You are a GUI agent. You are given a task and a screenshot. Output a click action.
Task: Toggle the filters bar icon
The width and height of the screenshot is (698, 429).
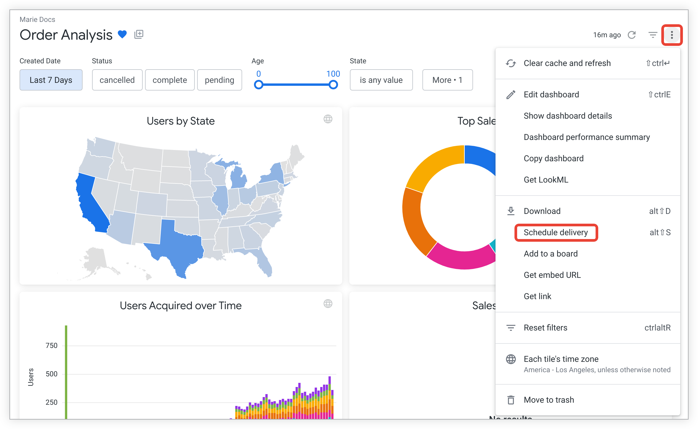(653, 35)
